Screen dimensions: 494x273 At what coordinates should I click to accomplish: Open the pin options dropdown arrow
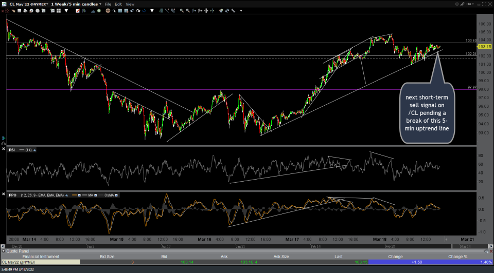click(473, 4)
